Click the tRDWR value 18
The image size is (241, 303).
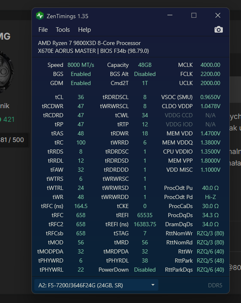tap(145, 133)
